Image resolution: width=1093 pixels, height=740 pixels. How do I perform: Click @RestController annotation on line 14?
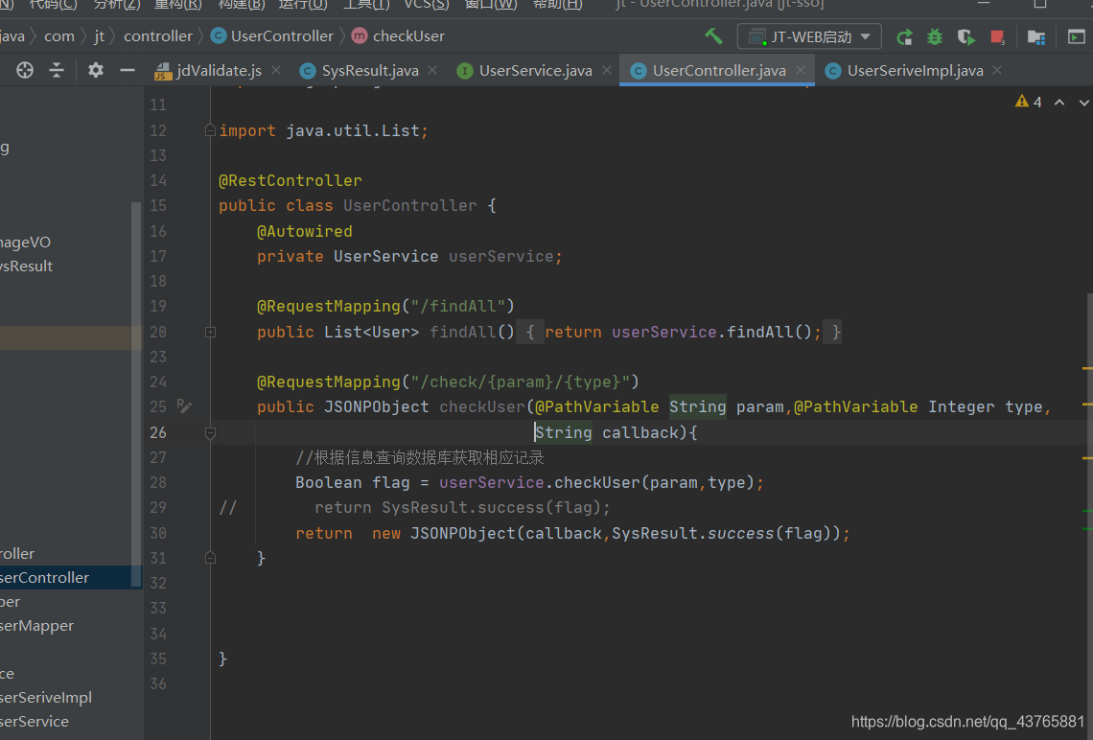tap(290, 180)
